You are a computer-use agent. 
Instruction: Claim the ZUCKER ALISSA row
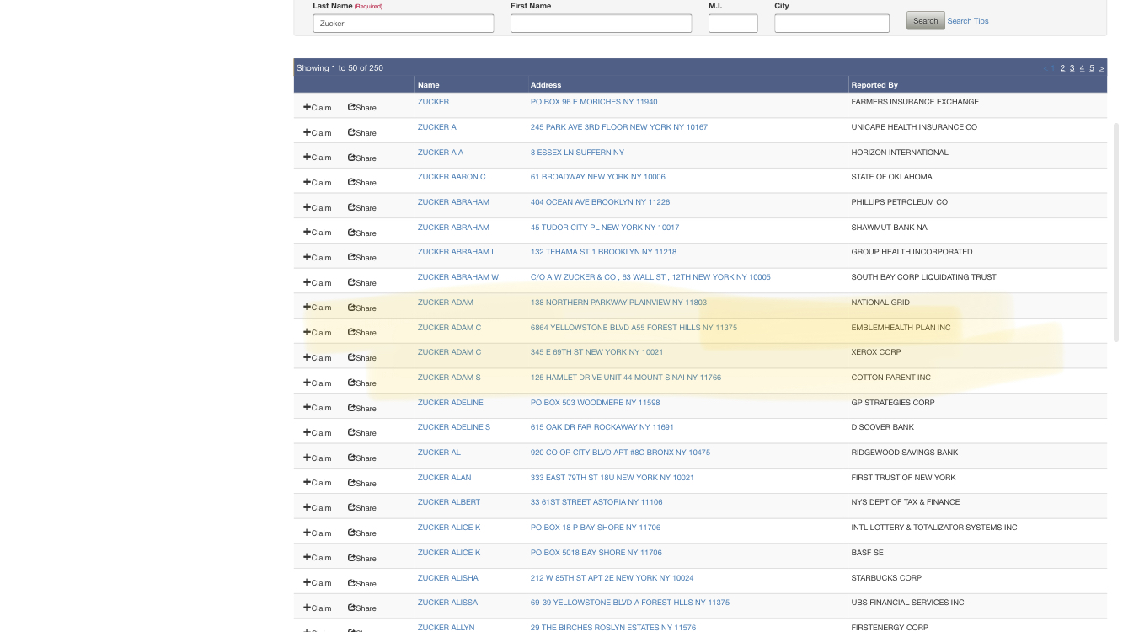tap(318, 608)
